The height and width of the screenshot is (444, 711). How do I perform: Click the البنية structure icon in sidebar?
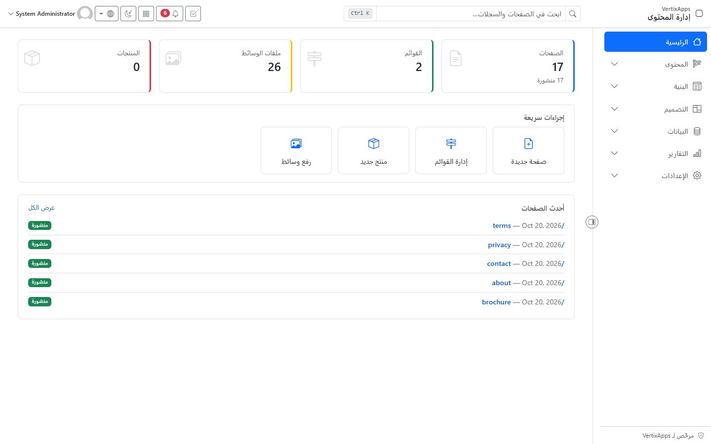697,86
